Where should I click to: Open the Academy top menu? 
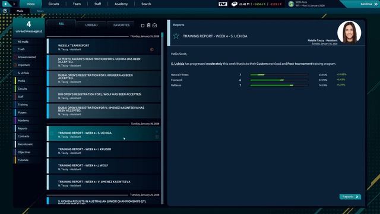tap(121, 4)
